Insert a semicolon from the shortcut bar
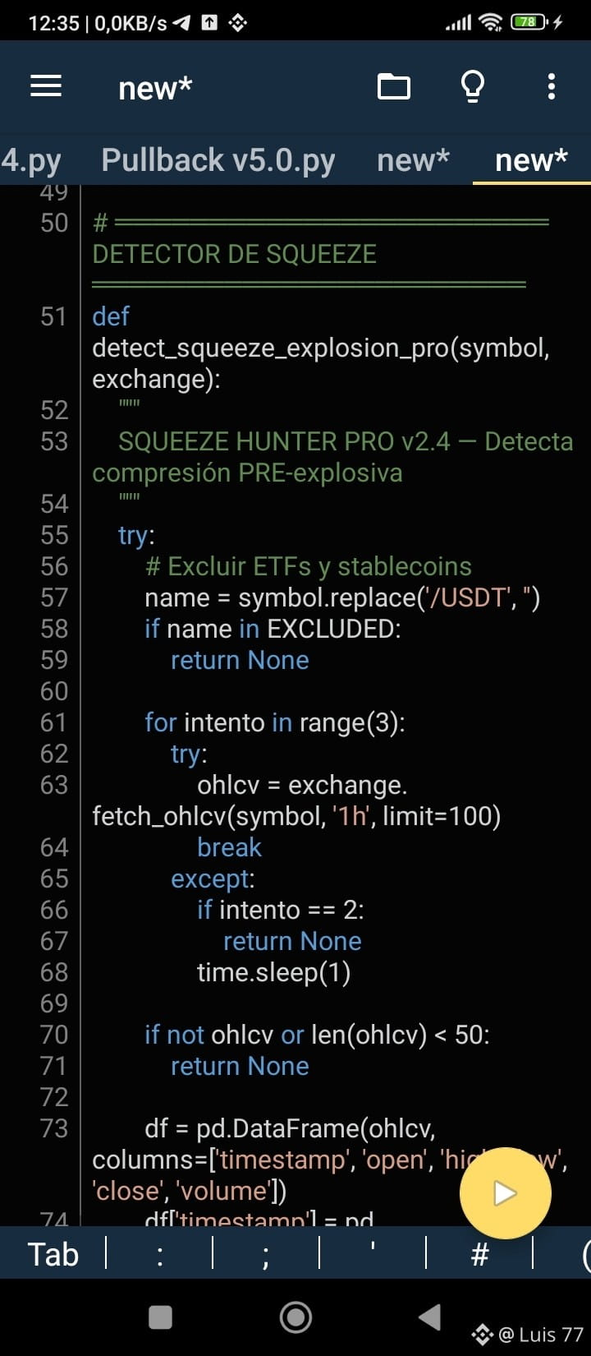Screen dimensions: 591x1356 266,1254
